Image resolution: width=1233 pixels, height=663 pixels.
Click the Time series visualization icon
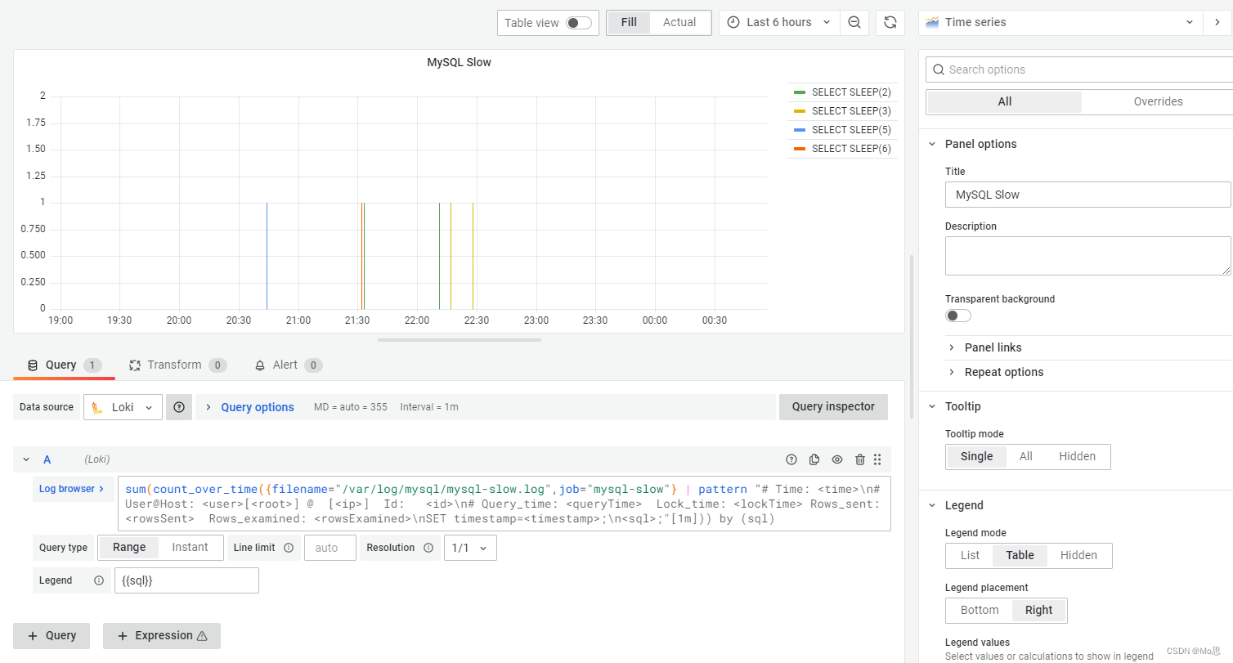(932, 23)
